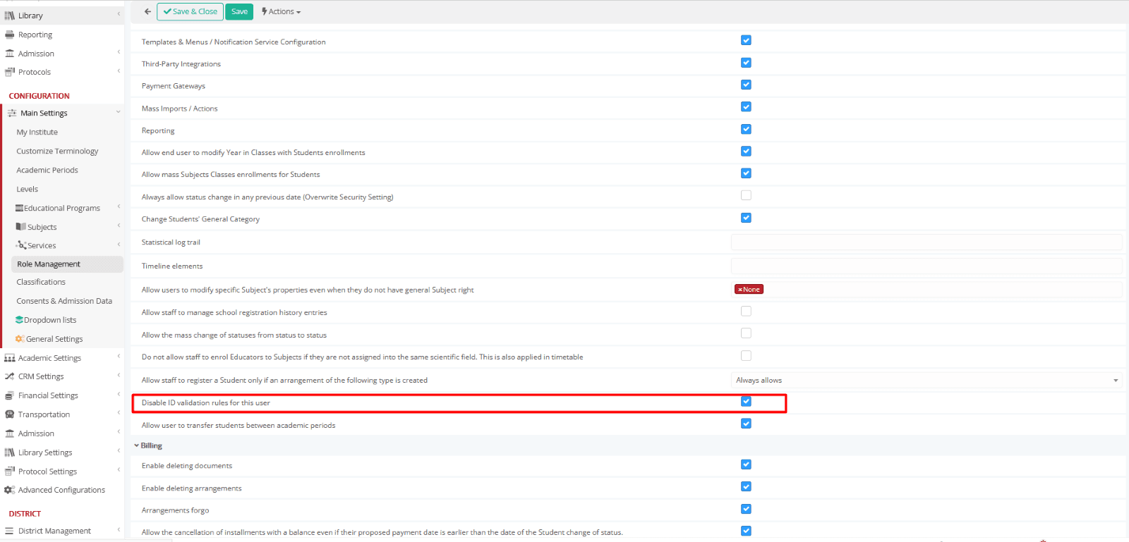The width and height of the screenshot is (1129, 542).
Task: Toggle the Payment Gateways checkbox
Action: pyautogui.click(x=746, y=85)
